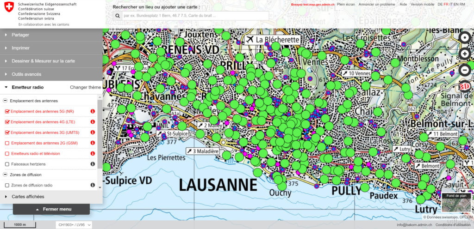Collapse Emplacement des antennes group
The image size is (474, 229).
(x=5, y=101)
